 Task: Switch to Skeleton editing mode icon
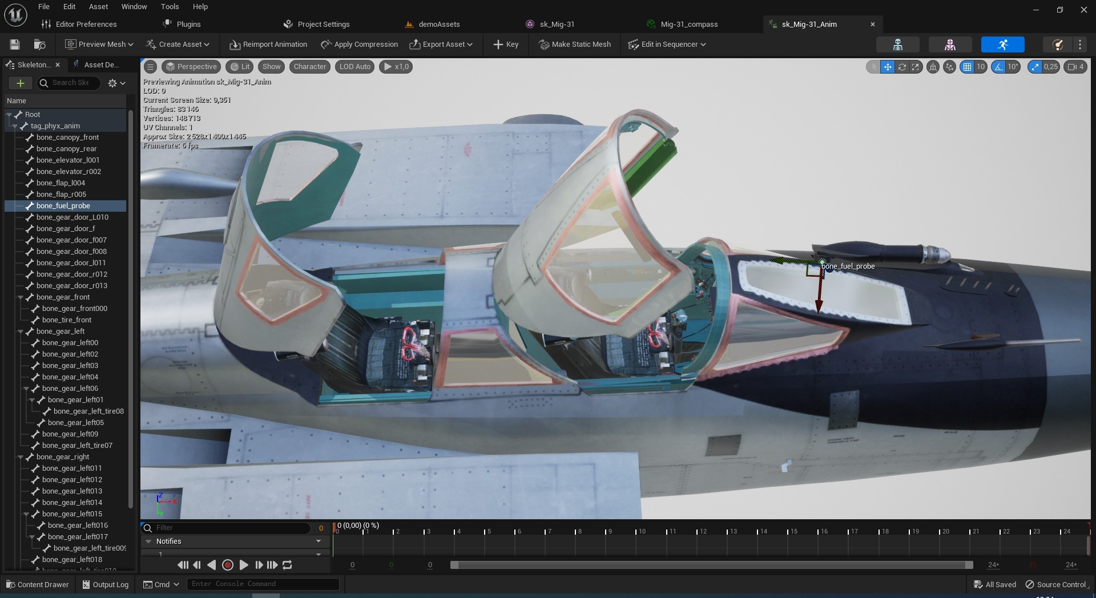click(x=897, y=45)
